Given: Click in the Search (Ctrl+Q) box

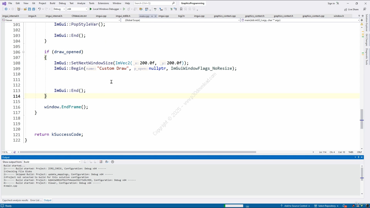Looking at the screenshot, I should tap(155, 3).
